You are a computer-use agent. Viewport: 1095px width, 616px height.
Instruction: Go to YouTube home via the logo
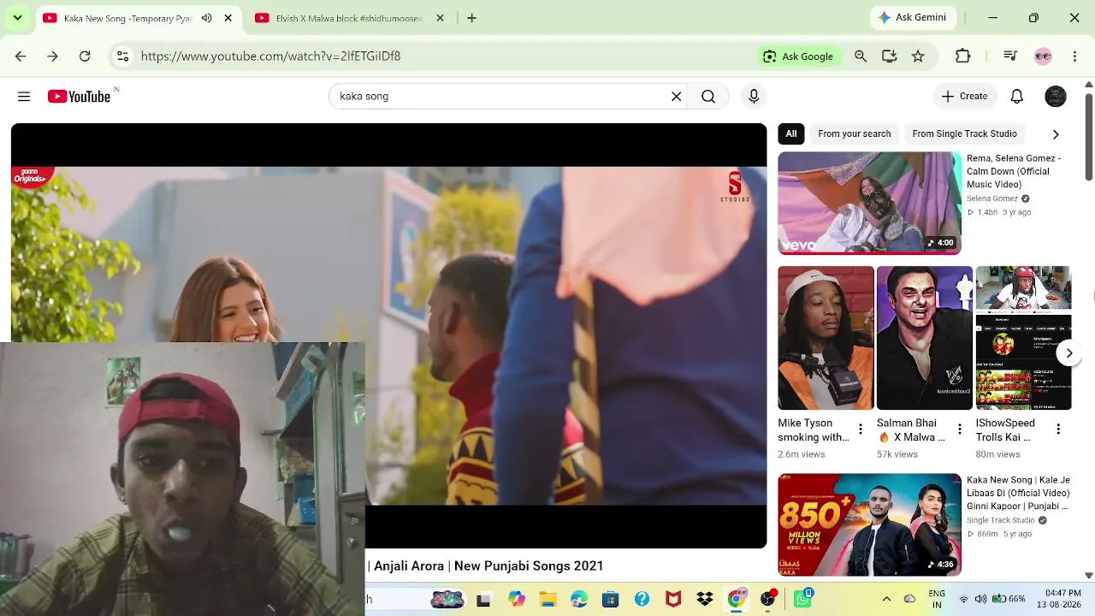(79, 97)
